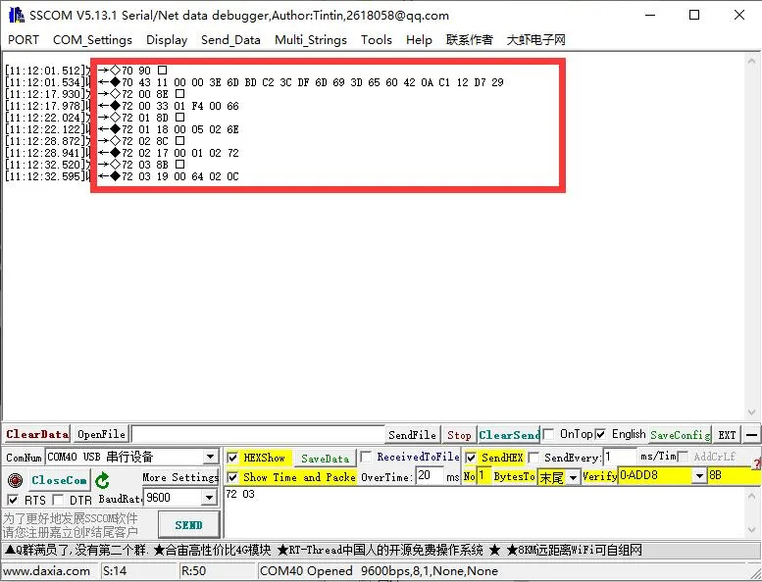
Task: Click the file path input field
Action: pos(258,434)
